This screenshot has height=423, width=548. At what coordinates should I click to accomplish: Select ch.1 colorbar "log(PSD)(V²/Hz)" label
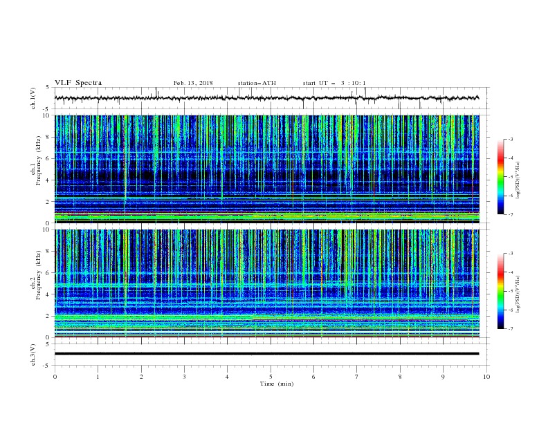click(x=518, y=180)
